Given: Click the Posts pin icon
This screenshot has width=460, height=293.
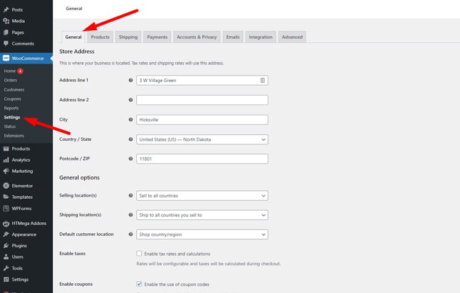Looking at the screenshot, I should 6,10.
